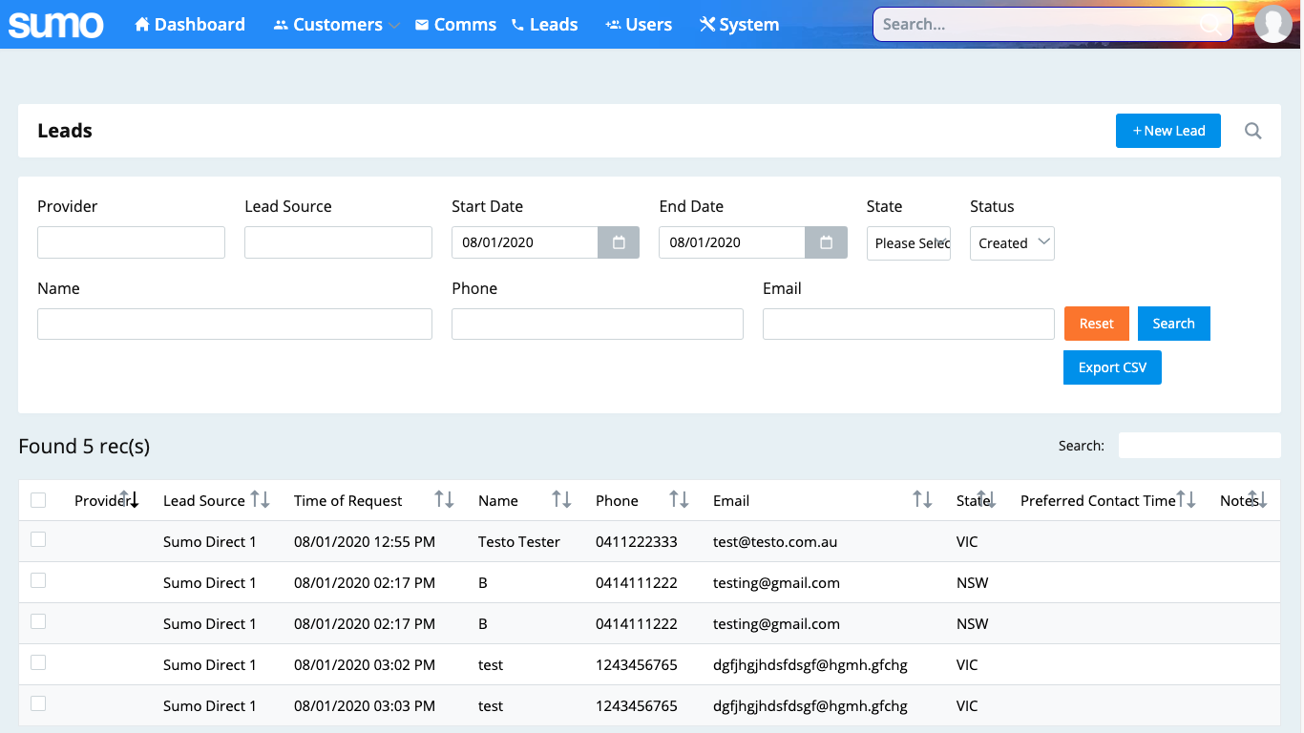Open the Comms menu item
Screen dimensions: 1304x733
(455, 25)
